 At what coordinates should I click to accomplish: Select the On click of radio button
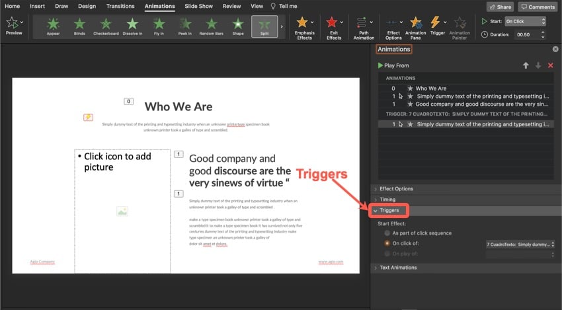click(387, 243)
